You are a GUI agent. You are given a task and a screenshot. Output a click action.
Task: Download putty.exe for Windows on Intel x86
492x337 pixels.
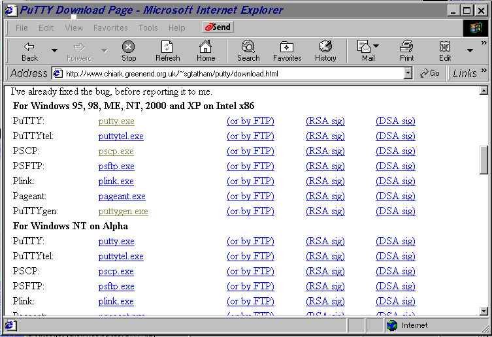point(116,121)
